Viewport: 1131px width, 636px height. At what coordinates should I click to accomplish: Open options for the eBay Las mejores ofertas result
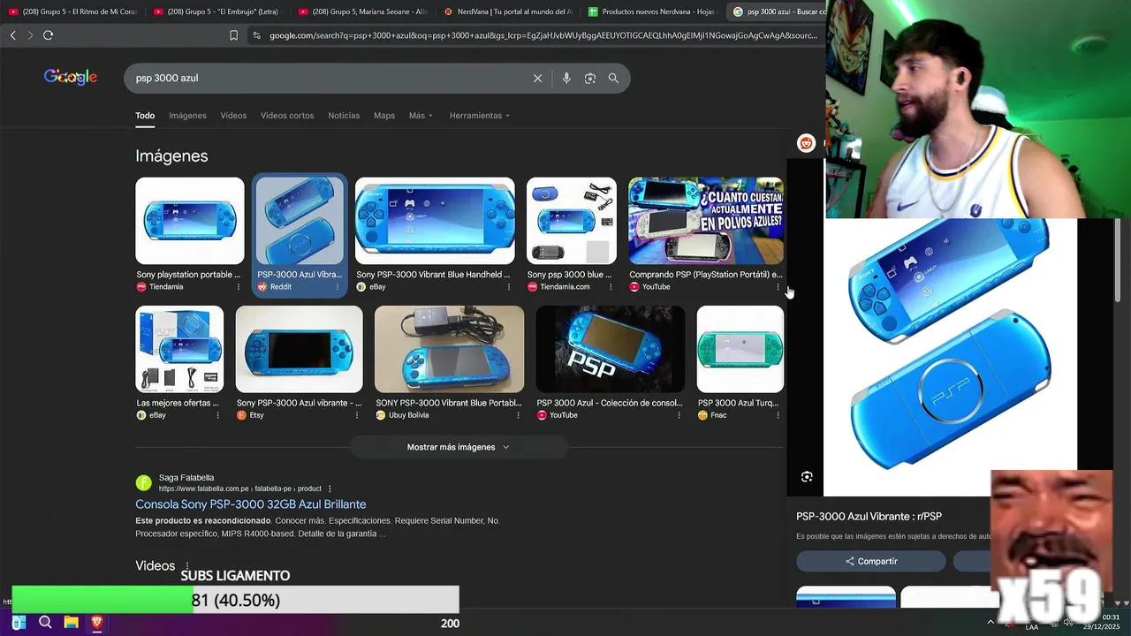(217, 415)
